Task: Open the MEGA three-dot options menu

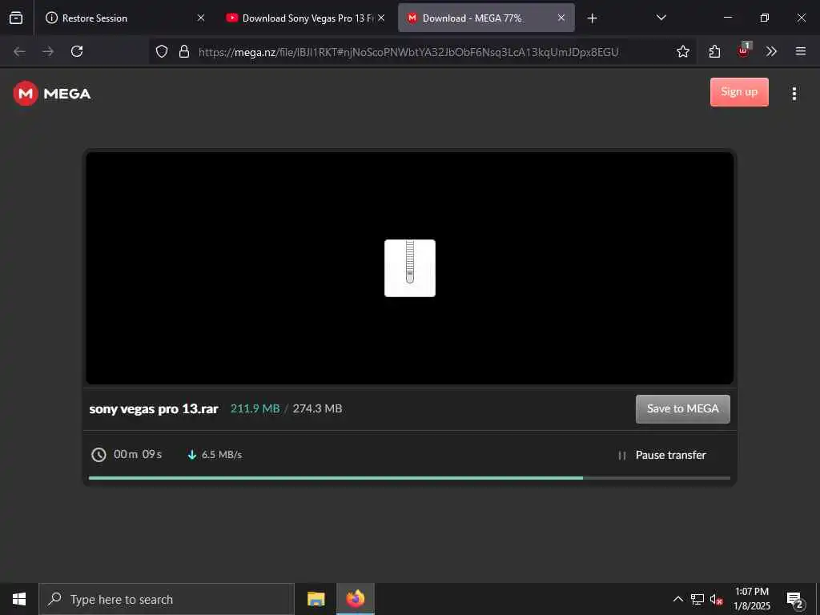Action: (x=794, y=94)
